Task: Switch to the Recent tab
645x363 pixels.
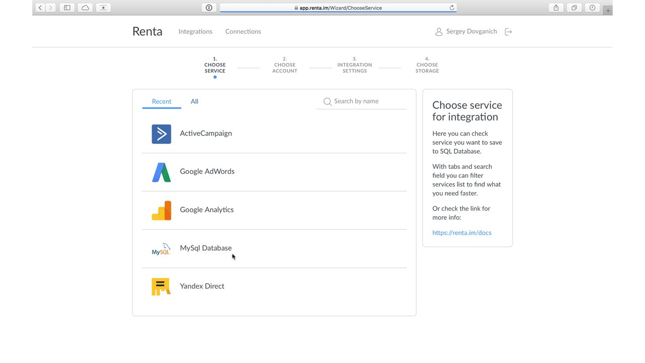Action: 162,102
